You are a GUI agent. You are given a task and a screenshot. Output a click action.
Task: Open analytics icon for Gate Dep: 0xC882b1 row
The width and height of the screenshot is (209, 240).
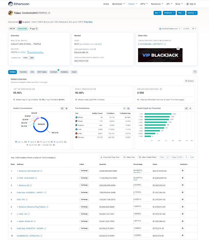(x=183, y=192)
